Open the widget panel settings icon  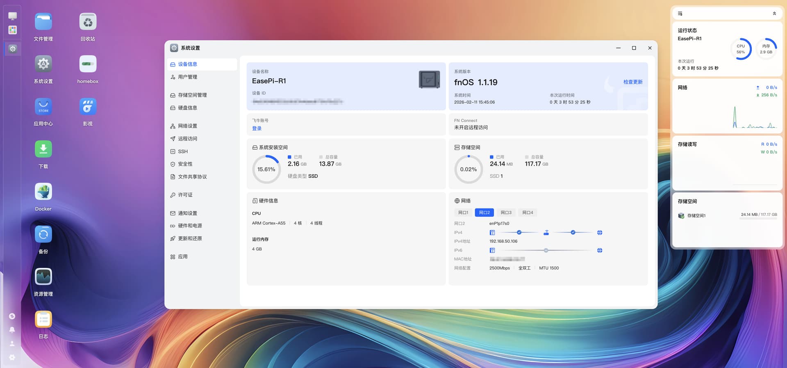tap(680, 14)
